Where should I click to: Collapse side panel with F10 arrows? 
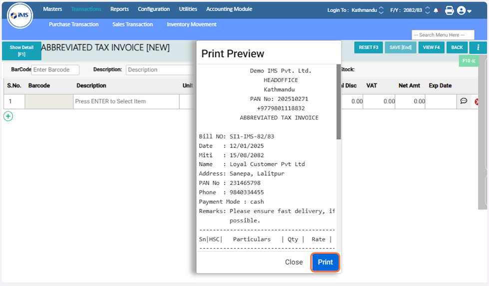(x=469, y=60)
